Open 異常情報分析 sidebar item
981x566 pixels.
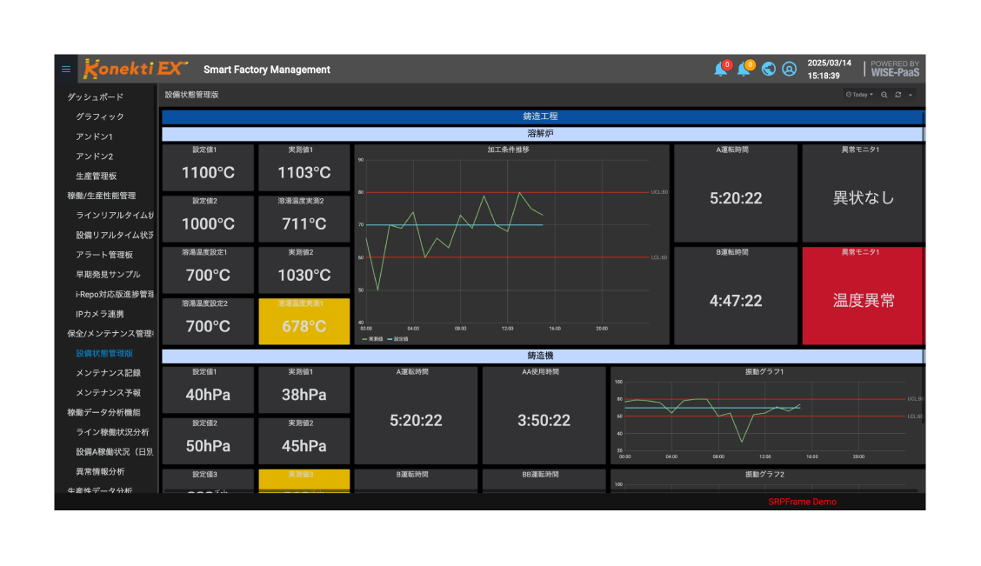tap(99, 471)
